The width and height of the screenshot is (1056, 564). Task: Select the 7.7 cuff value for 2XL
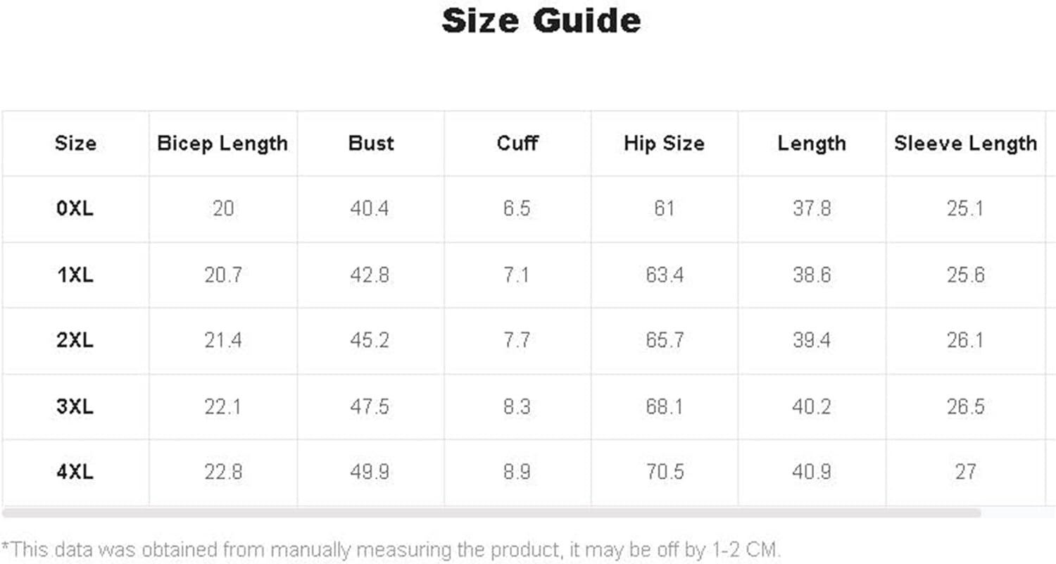tap(516, 341)
